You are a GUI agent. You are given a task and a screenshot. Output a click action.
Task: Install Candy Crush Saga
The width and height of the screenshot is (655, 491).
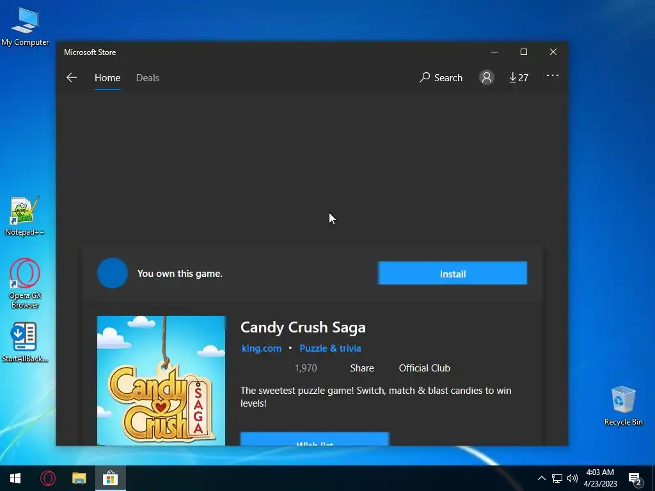(452, 274)
